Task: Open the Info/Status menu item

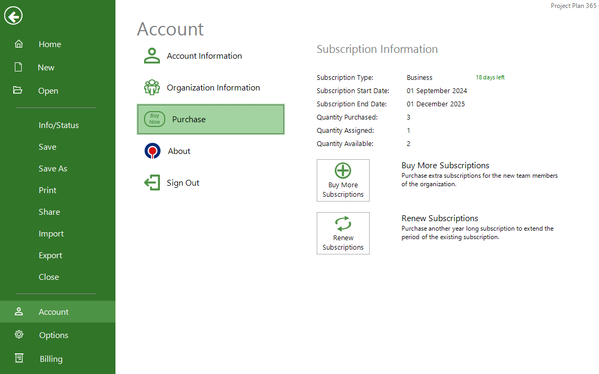Action: [x=58, y=125]
